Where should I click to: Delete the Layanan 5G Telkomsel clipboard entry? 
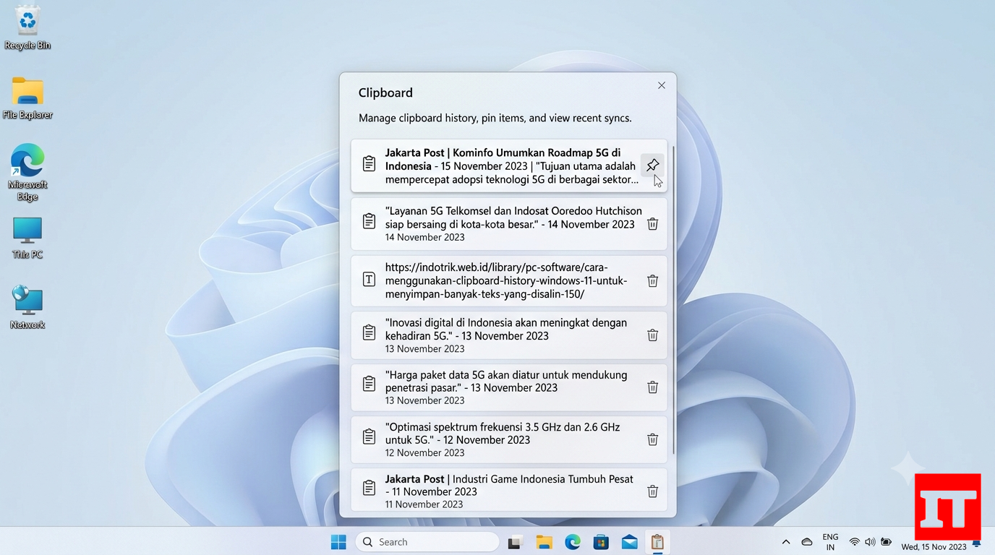click(652, 224)
